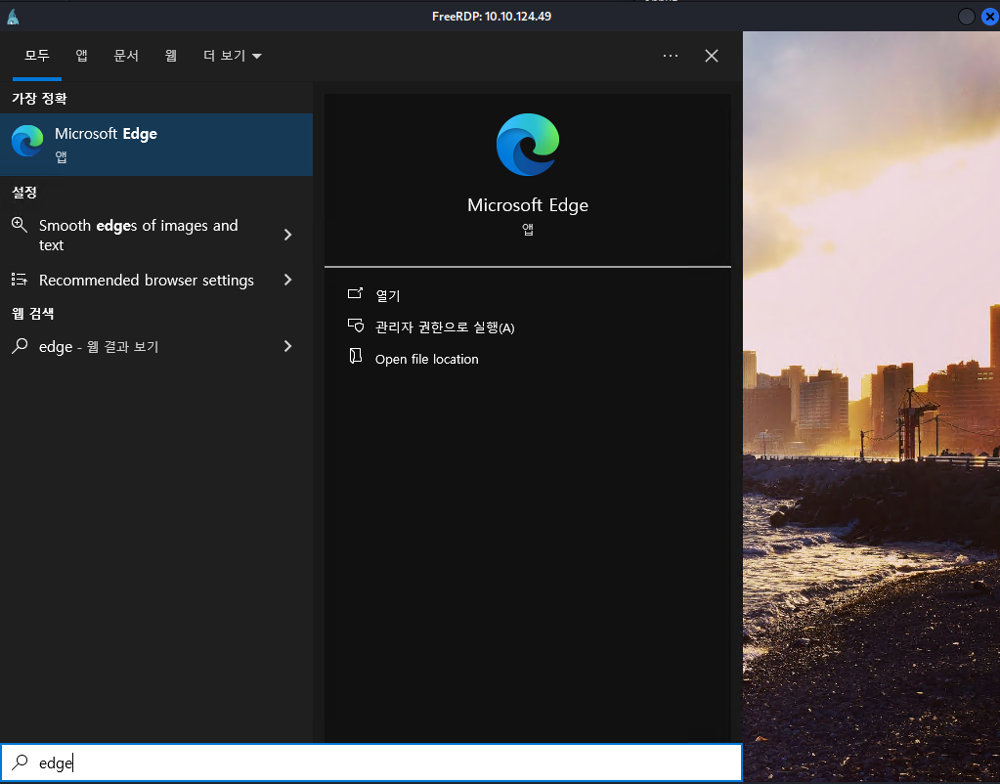Switch to the 앱 tab
The height and width of the screenshot is (784, 1000).
pos(82,57)
